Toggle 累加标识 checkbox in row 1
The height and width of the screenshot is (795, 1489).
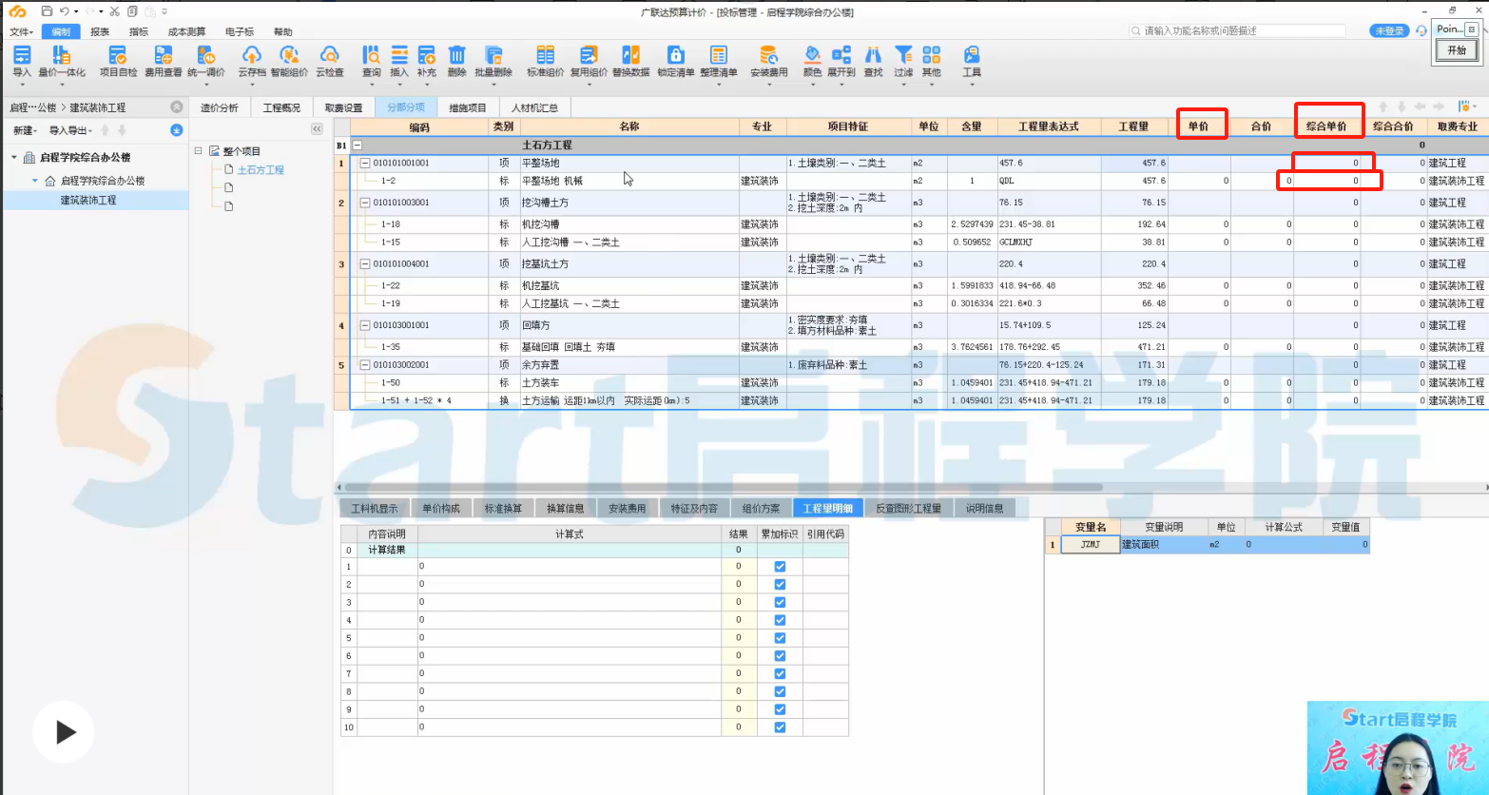coord(780,567)
